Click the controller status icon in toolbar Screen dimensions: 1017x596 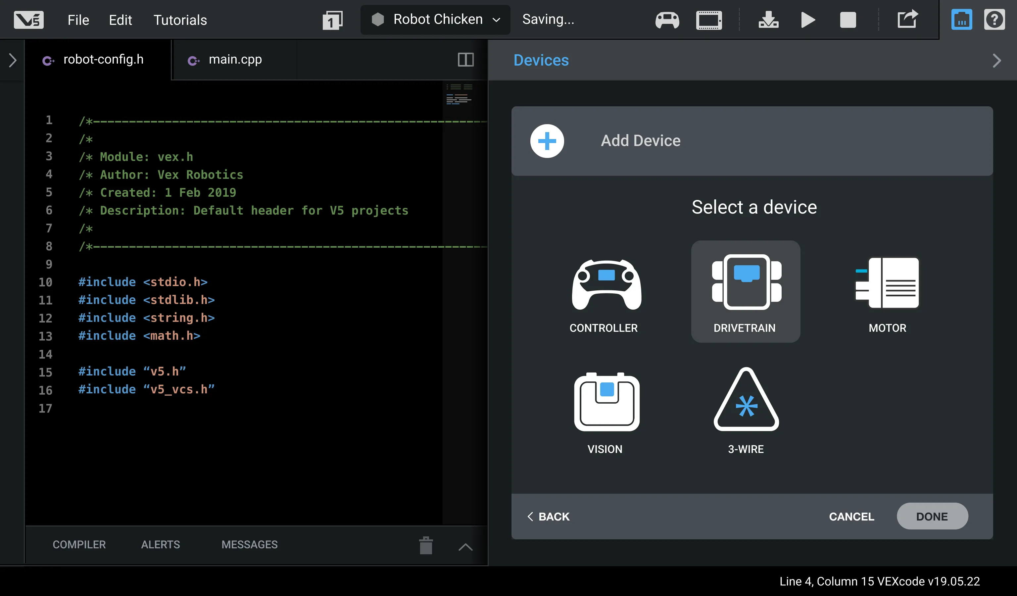[667, 19]
